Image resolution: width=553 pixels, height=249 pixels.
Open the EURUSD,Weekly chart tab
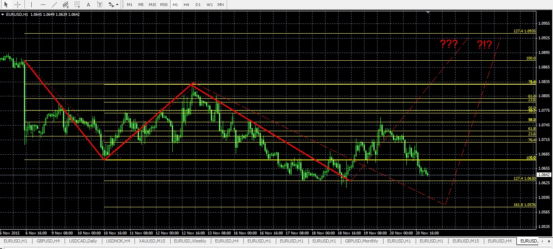click(190, 241)
